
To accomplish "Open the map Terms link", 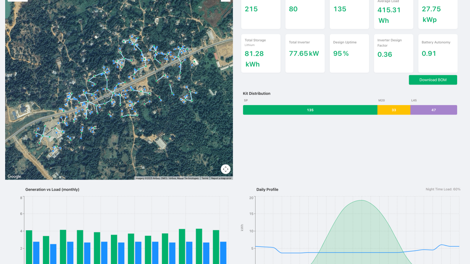I will coord(205,178).
